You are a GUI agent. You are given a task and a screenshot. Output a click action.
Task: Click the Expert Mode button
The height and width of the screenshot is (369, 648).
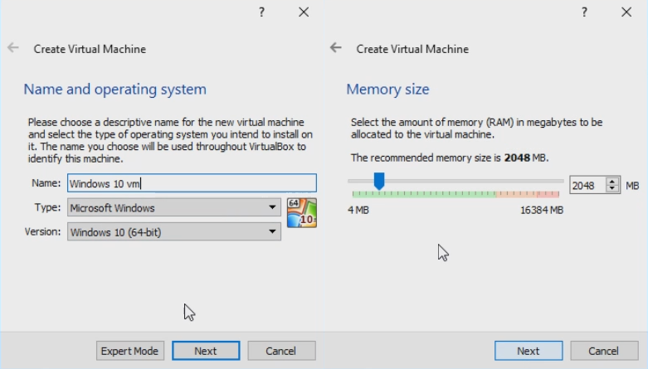(130, 351)
